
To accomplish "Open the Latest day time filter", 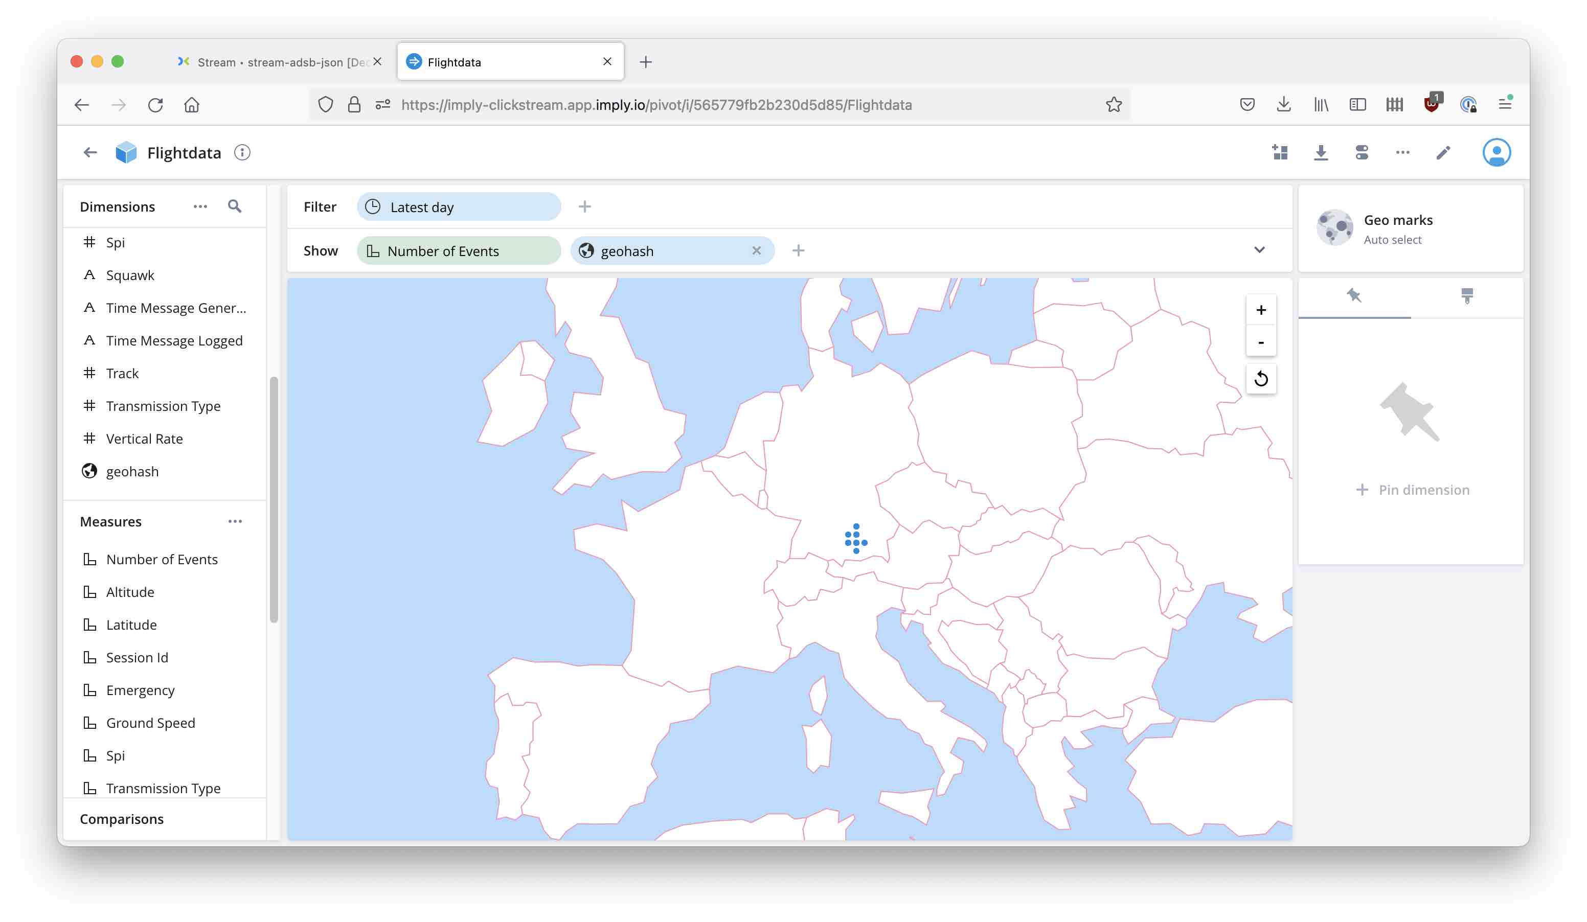I will [x=459, y=206].
